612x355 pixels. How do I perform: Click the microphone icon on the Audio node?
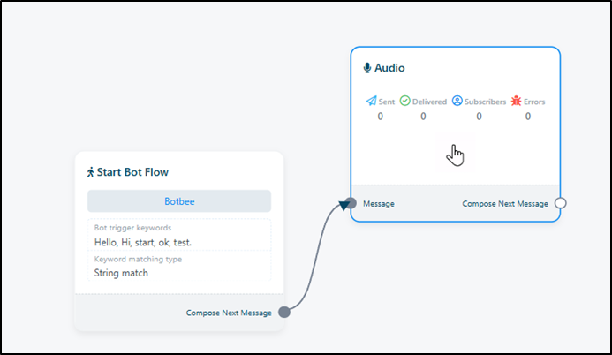[x=367, y=68]
